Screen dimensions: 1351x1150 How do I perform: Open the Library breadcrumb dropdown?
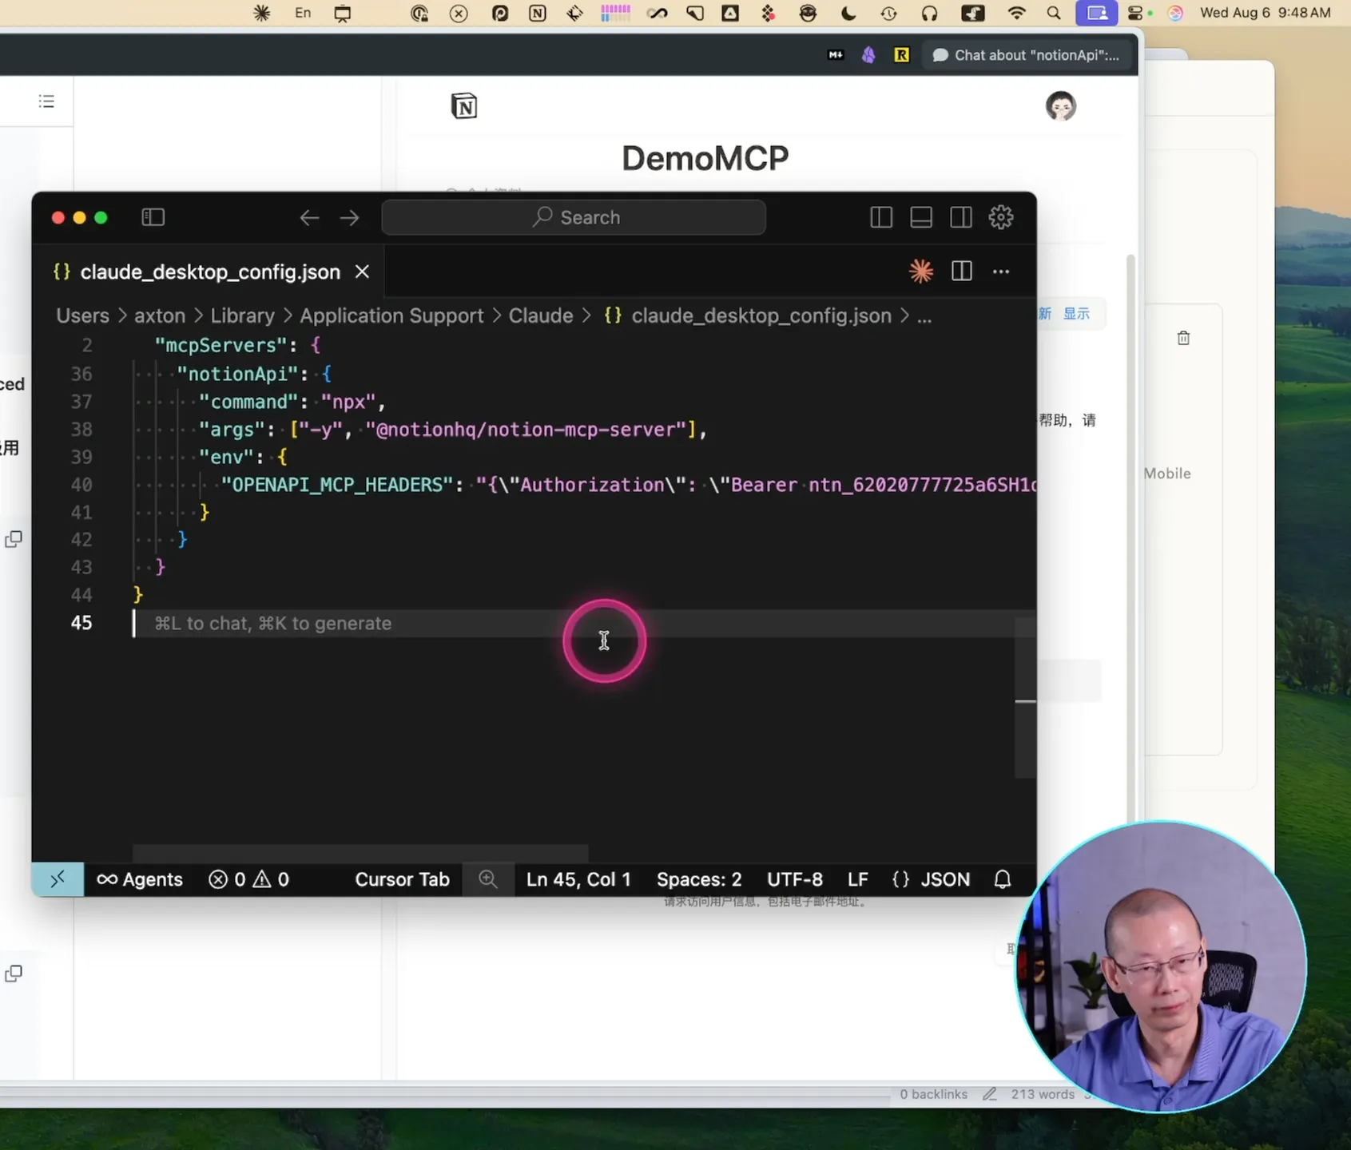pos(243,316)
